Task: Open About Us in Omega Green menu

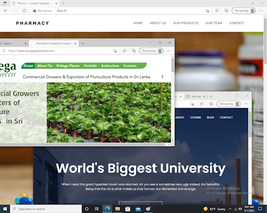Action: tap(45, 66)
